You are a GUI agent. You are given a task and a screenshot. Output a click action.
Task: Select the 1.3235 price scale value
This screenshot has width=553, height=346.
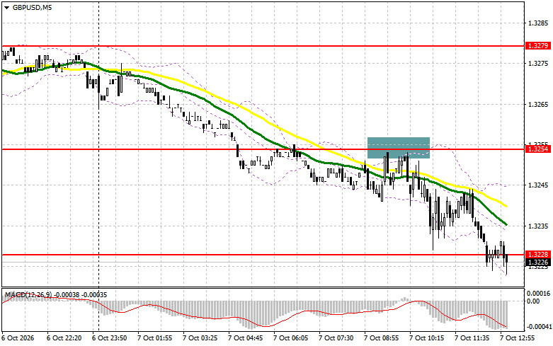[x=539, y=226]
